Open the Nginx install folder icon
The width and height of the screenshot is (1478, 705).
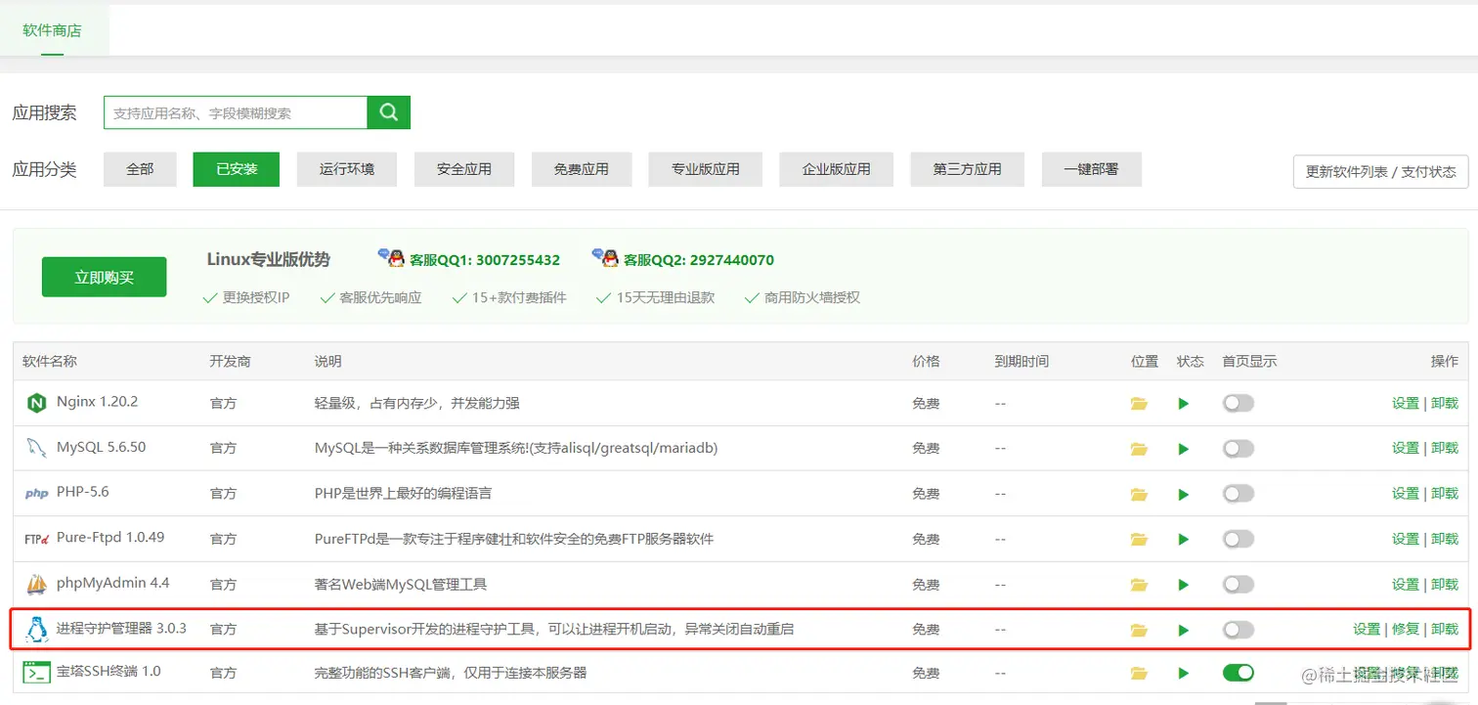pos(1139,403)
